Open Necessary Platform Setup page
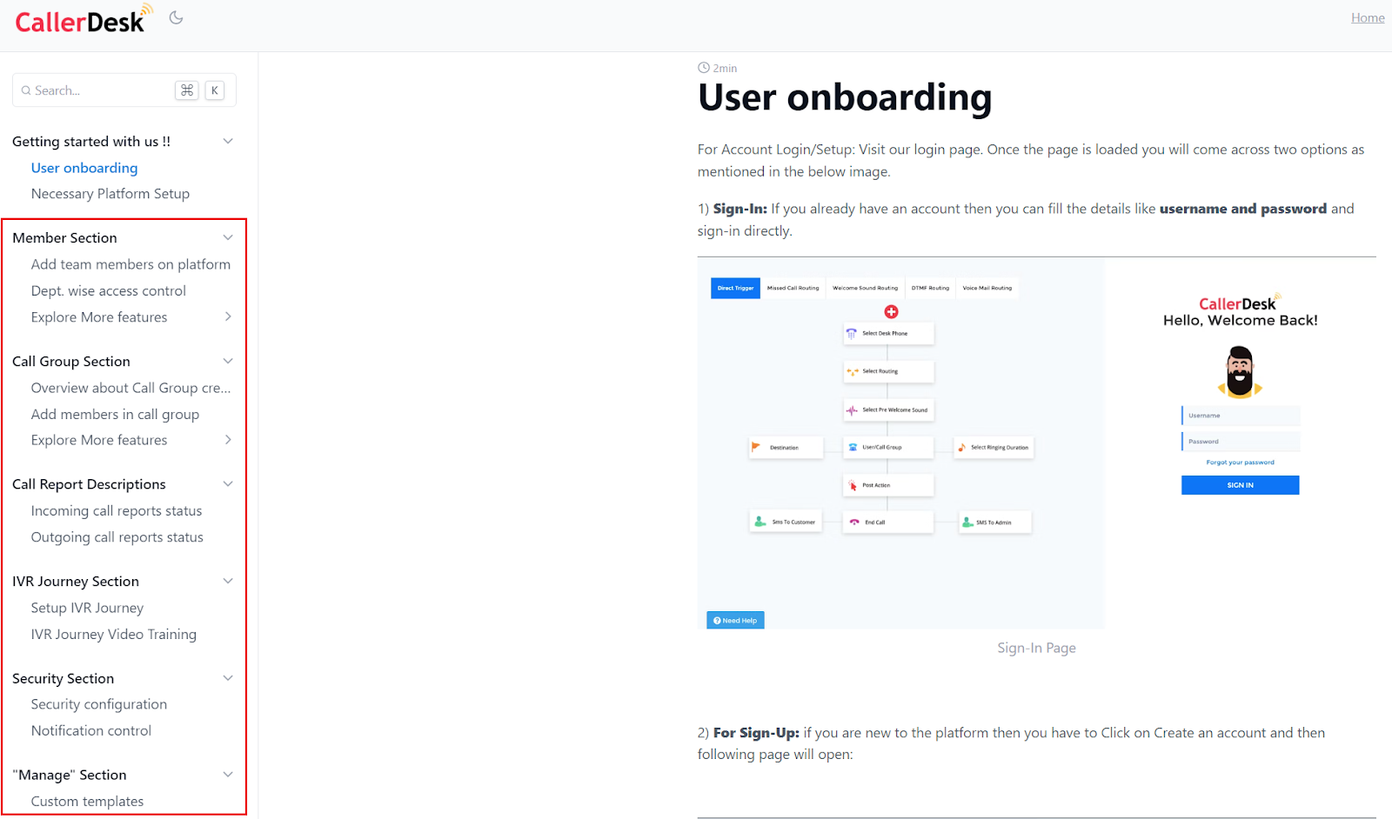Viewport: 1392px width, 819px height. pos(110,194)
